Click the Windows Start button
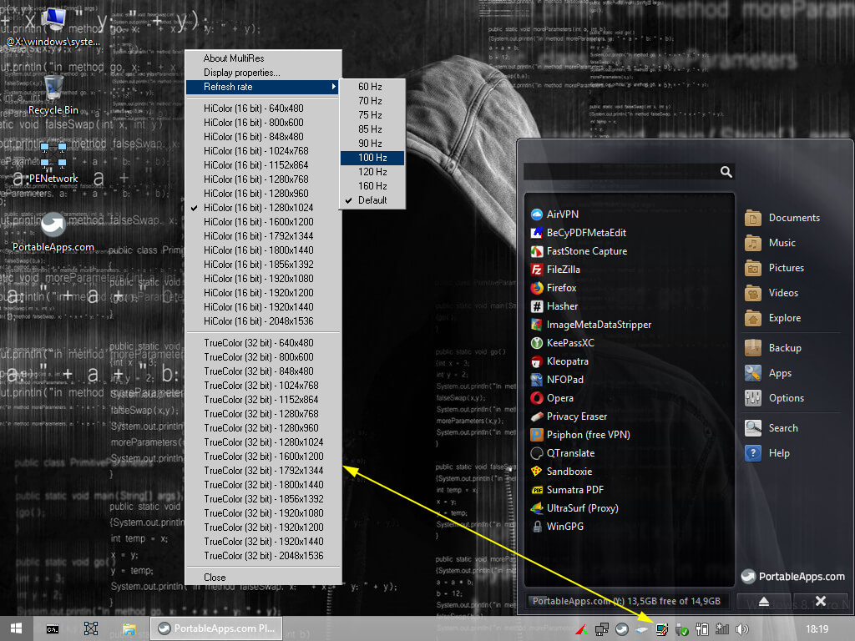This screenshot has height=641, width=855. point(17,629)
